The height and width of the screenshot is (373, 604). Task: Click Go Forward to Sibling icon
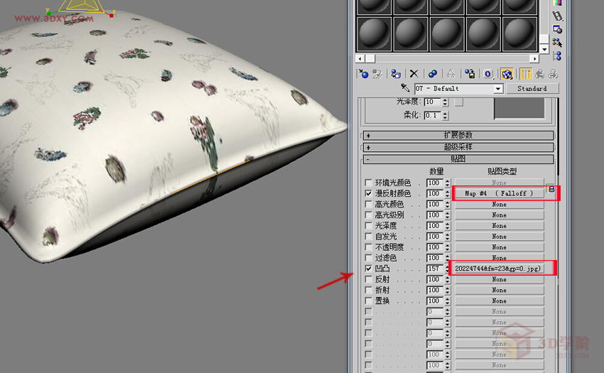pyautogui.click(x=553, y=74)
